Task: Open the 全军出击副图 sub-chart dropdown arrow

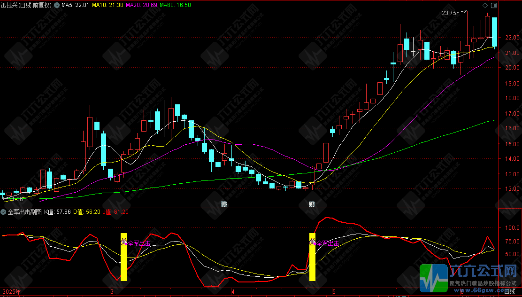Action: tap(3, 212)
